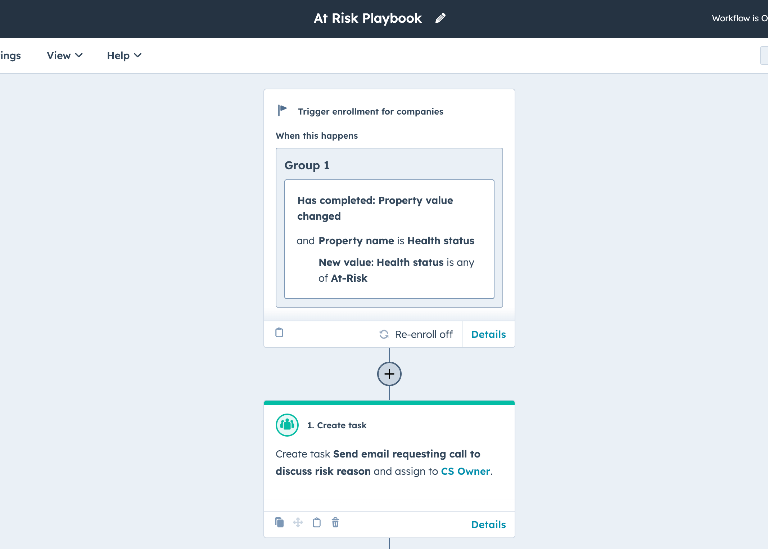Click the Group 1 heading
Image resolution: width=768 pixels, height=549 pixels.
[307, 165]
